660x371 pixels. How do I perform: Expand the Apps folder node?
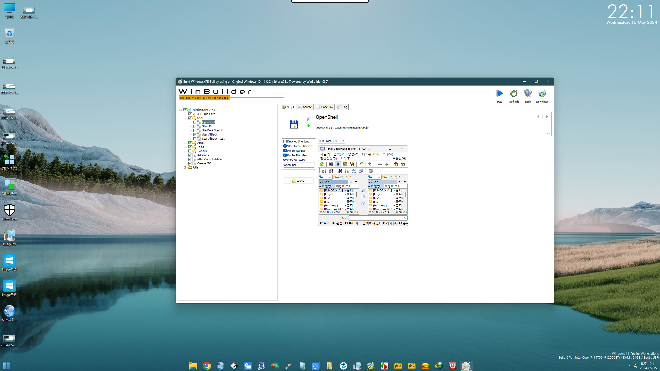point(185,143)
